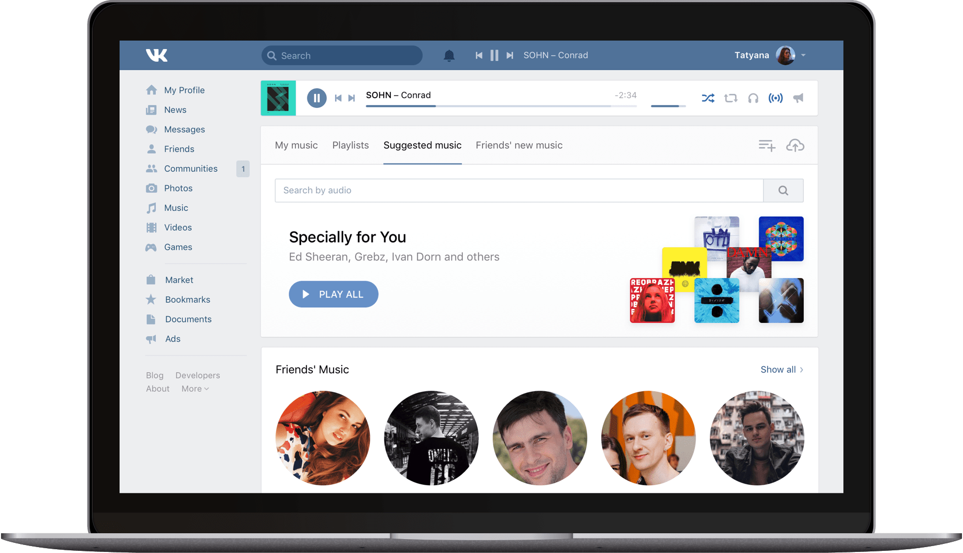Click the PLAY ALL button
The height and width of the screenshot is (553, 963).
pos(333,294)
